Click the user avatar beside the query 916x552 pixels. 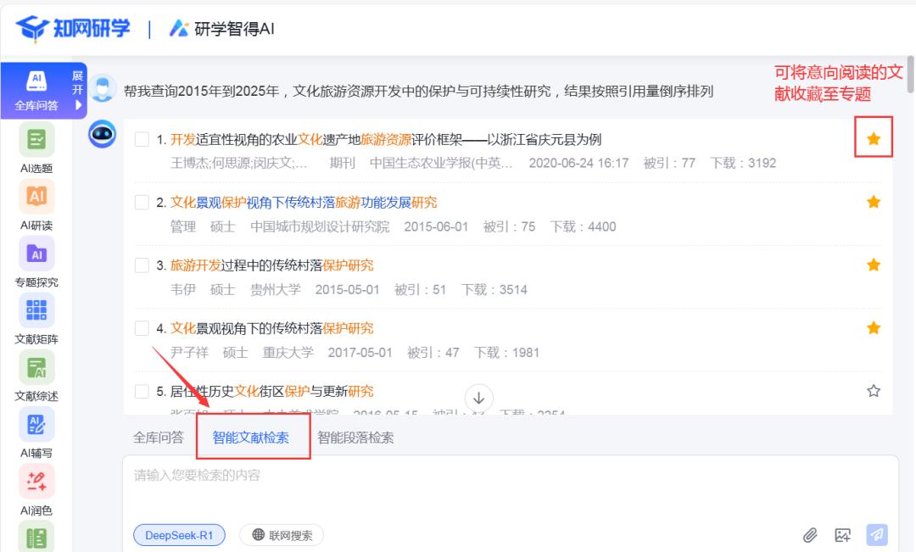click(x=103, y=89)
